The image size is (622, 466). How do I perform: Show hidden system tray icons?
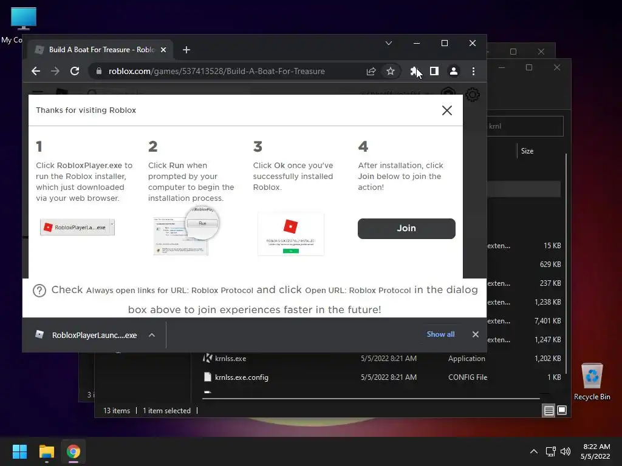point(534,451)
